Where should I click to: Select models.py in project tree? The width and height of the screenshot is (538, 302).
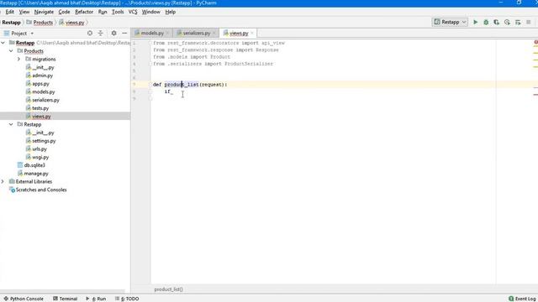pyautogui.click(x=43, y=91)
